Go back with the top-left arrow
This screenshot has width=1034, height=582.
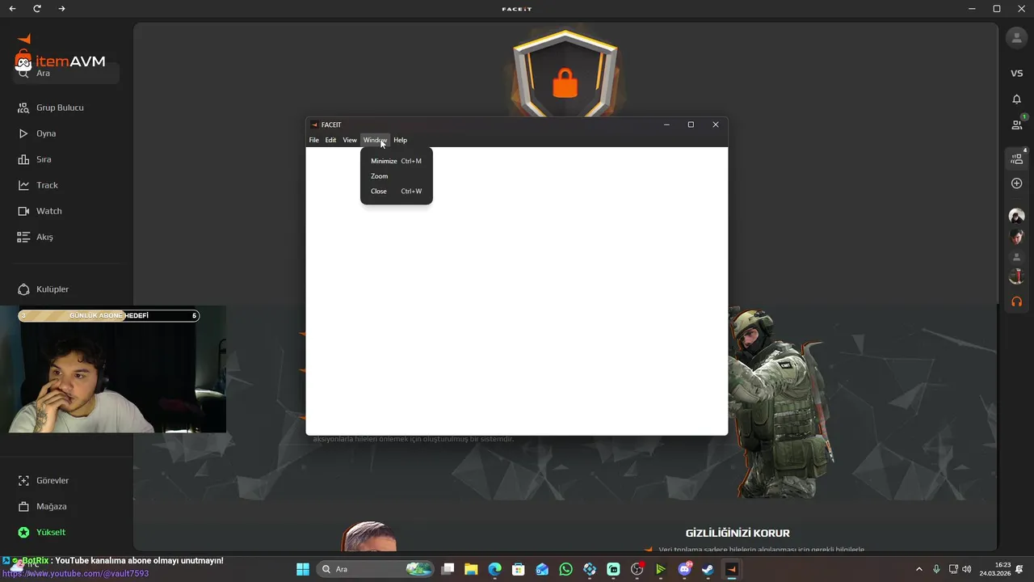pyautogui.click(x=12, y=9)
